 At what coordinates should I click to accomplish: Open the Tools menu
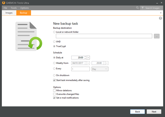tap(14, 8)
